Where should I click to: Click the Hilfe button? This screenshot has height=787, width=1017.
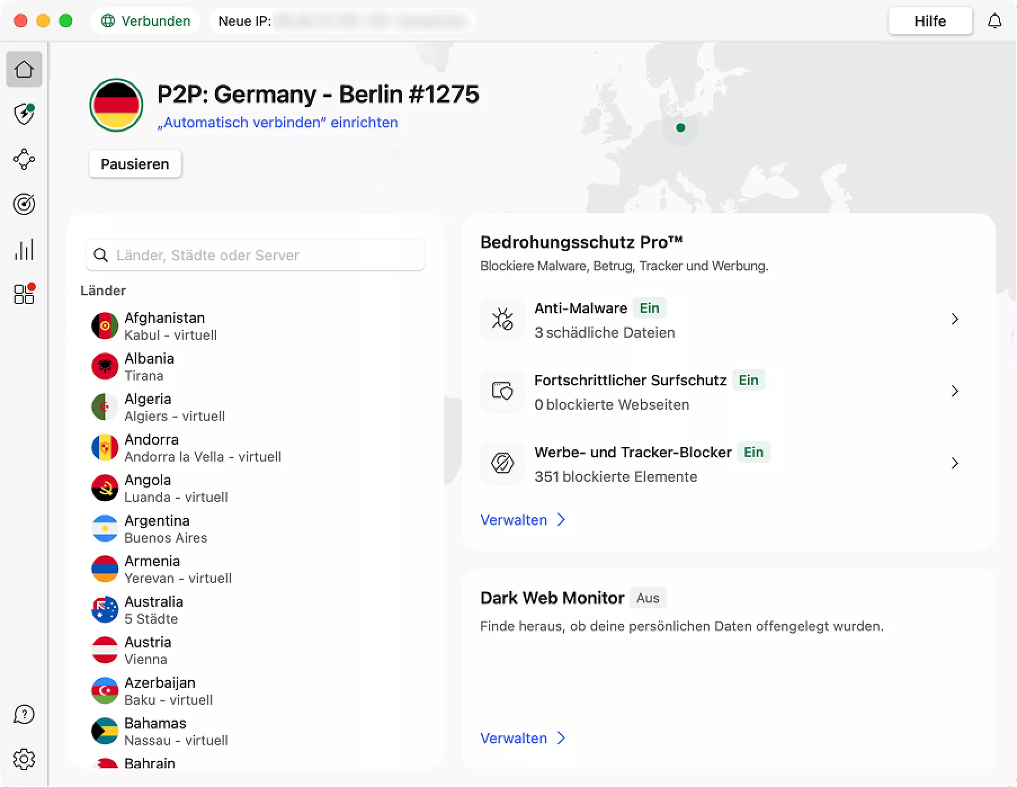pos(930,21)
